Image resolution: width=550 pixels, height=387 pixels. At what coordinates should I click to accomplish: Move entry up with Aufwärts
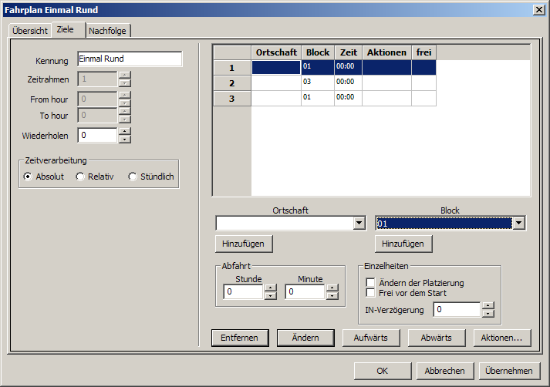(370, 338)
